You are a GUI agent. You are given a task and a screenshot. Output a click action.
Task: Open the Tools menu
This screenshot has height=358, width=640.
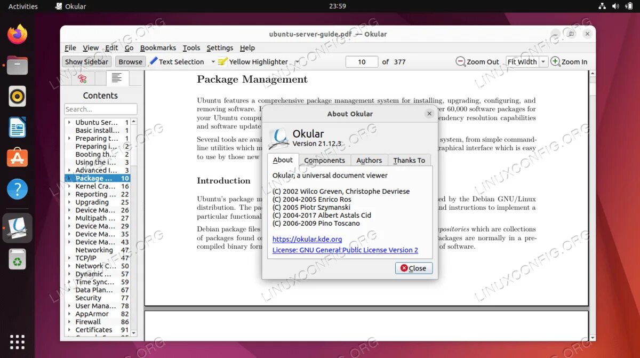[x=191, y=47]
